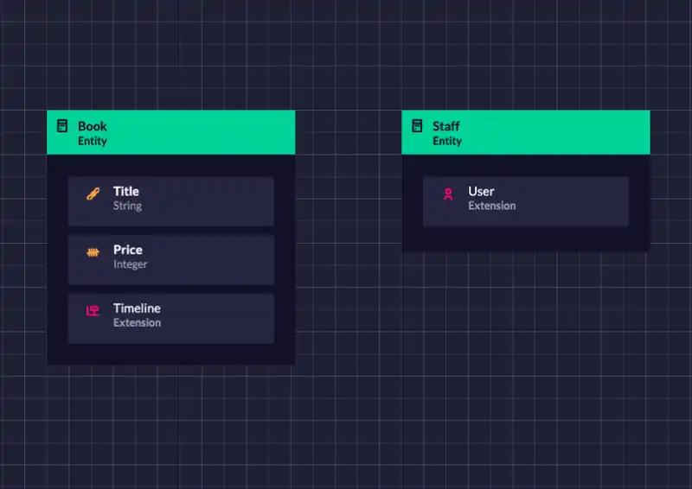Viewport: 692px width, 489px height.
Task: Click the "Staff" name text
Action: pyautogui.click(x=446, y=126)
